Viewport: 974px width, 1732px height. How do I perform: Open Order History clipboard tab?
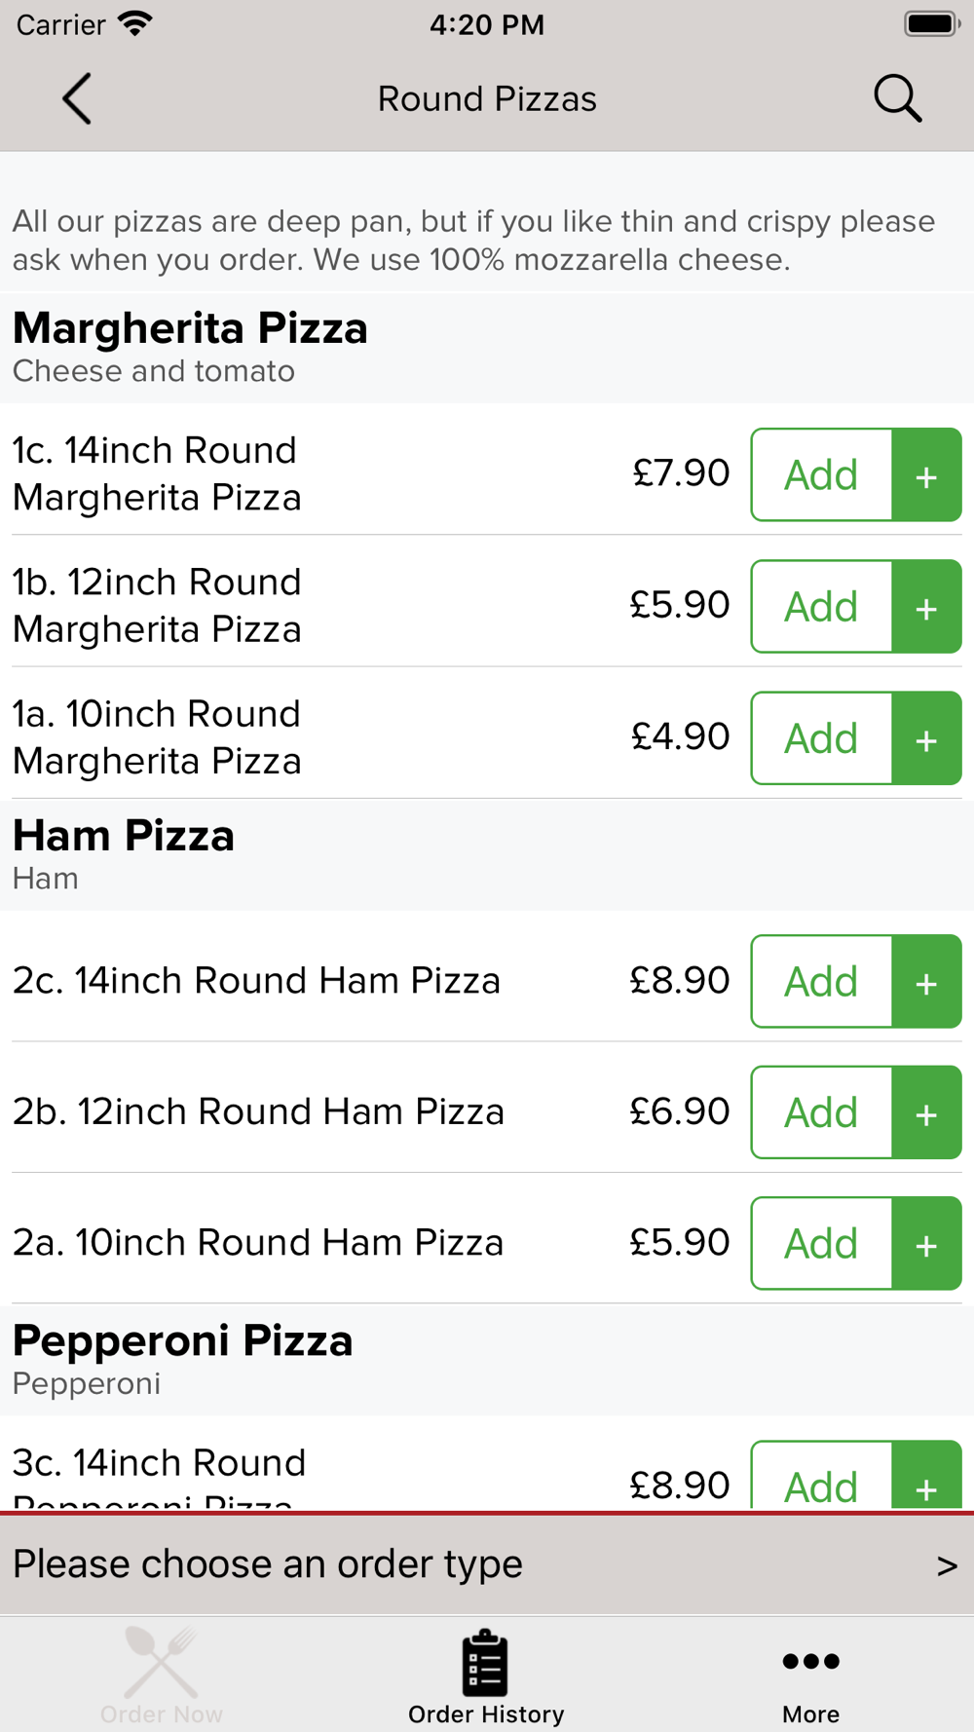[x=486, y=1677]
